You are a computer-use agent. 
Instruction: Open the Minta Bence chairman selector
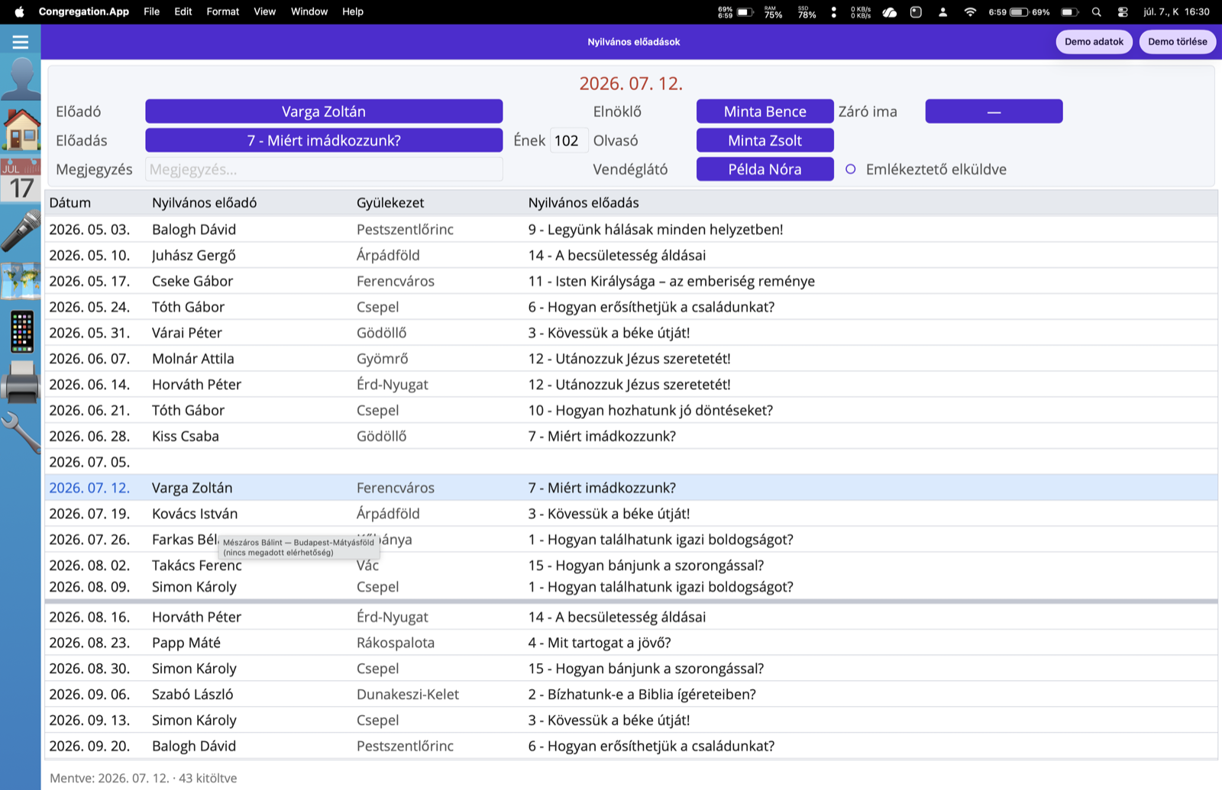click(765, 111)
